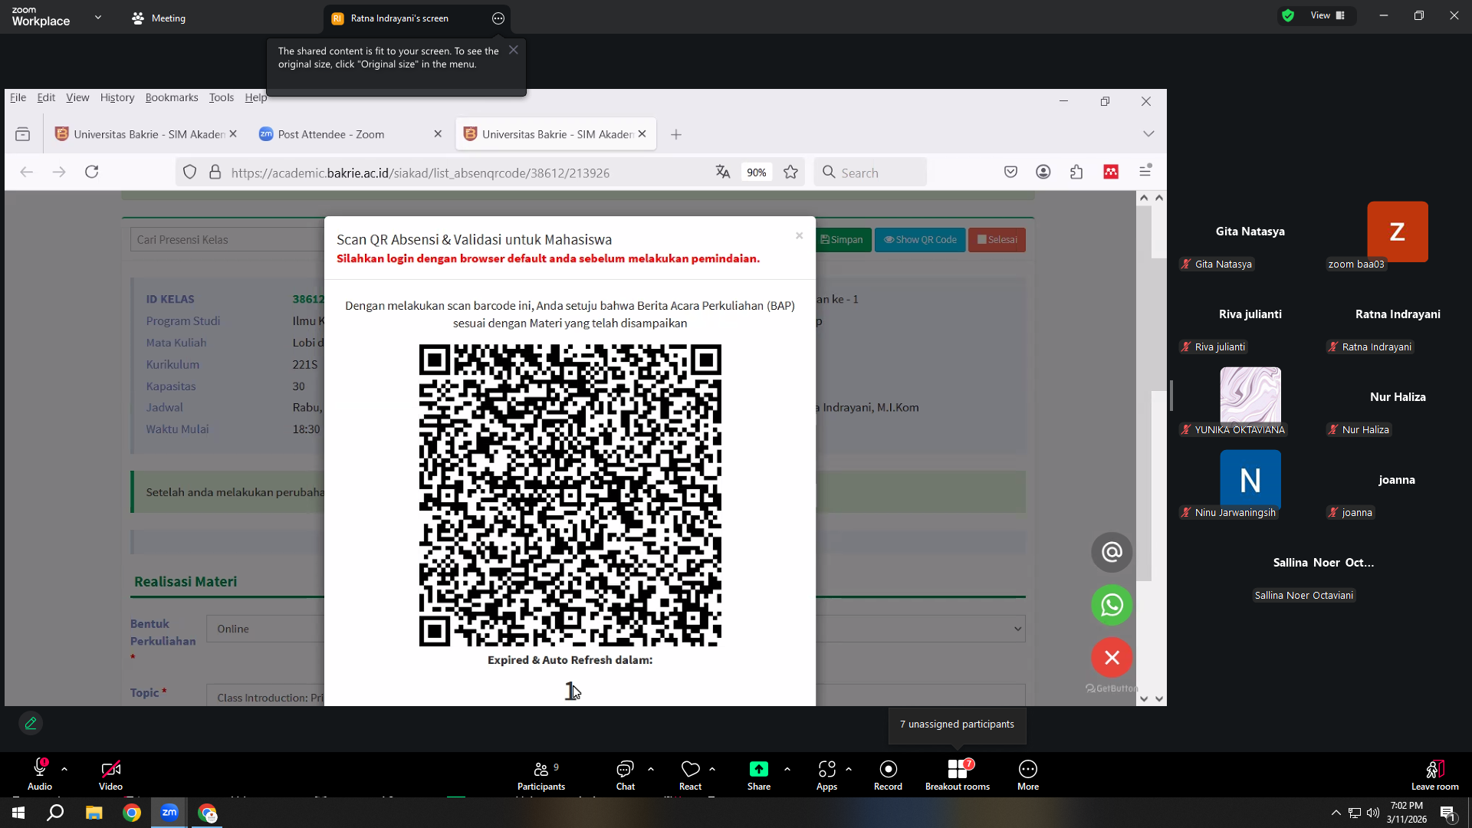Open Zoom app from taskbar
The image size is (1472, 828).
[x=169, y=813]
